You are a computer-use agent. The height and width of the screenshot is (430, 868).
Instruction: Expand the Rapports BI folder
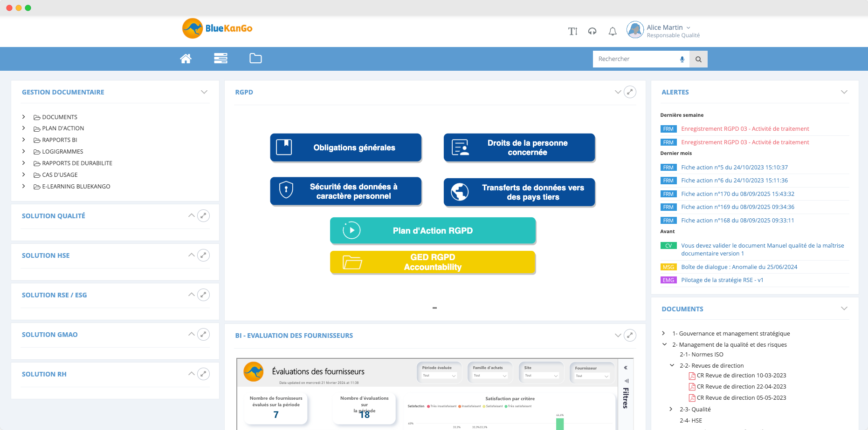(24, 140)
